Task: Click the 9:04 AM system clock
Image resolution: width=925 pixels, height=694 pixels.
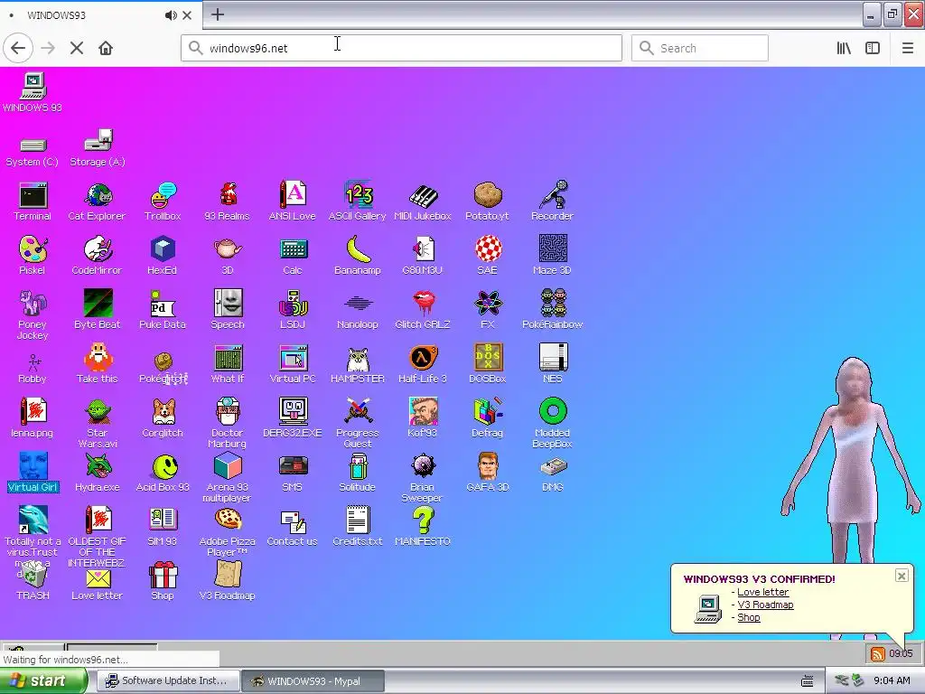Action: [x=892, y=680]
